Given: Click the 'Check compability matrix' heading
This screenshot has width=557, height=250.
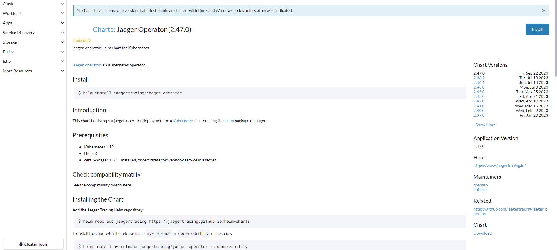Looking at the screenshot, I should click(x=106, y=174).
